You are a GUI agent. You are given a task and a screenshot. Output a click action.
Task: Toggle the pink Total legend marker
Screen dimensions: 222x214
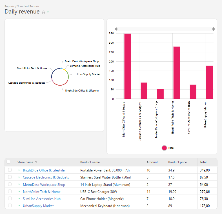tap(164, 148)
